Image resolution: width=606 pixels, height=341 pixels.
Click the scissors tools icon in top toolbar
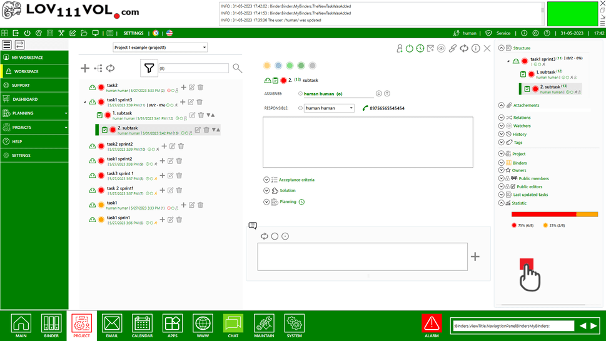(x=61, y=33)
